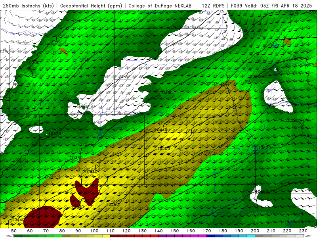Click the 90 value on the color scale
The image size is (317, 238).
(78, 231)
